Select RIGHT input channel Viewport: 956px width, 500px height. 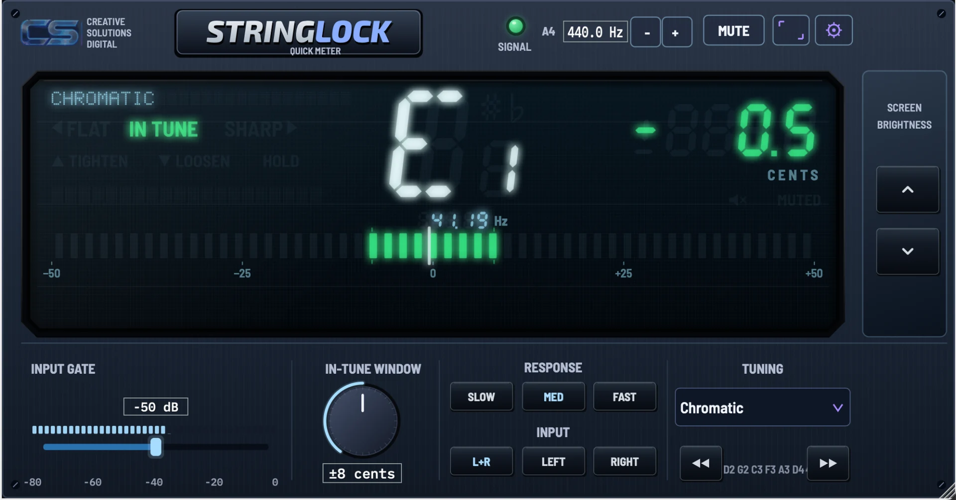pos(624,462)
